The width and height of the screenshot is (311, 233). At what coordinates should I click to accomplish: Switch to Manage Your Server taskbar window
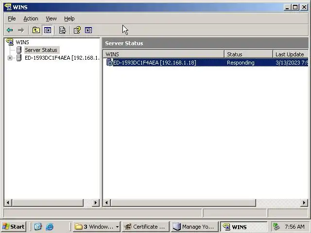[x=194, y=227]
